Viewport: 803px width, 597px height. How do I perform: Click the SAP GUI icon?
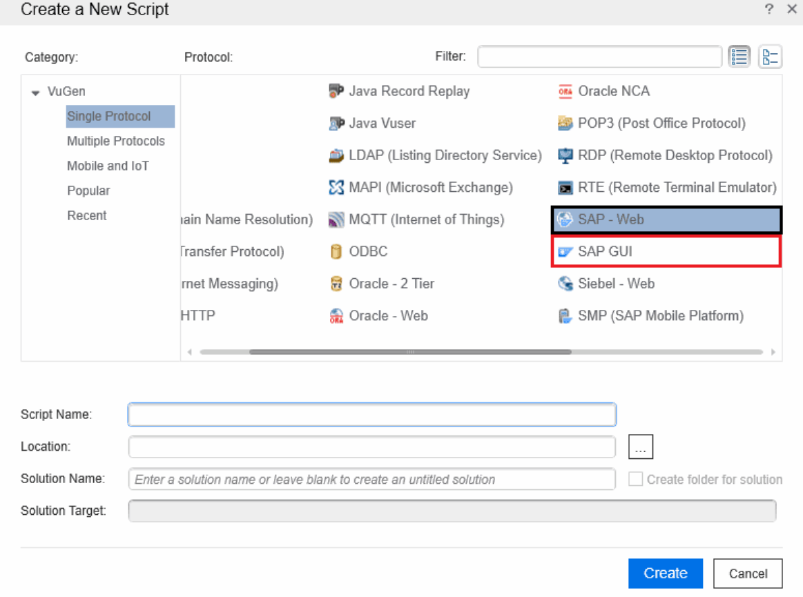565,251
